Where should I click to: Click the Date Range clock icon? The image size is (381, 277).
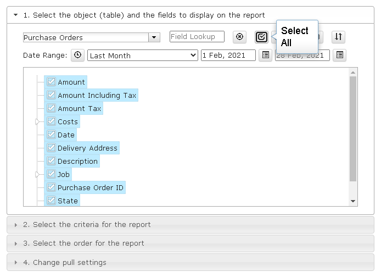[77, 55]
